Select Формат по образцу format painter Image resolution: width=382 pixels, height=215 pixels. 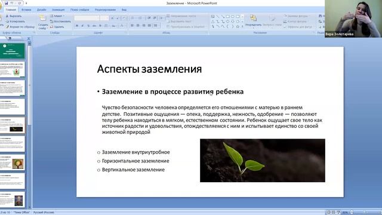(x=20, y=27)
